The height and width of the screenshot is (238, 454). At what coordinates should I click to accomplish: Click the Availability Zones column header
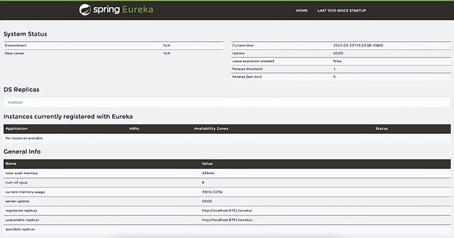coord(211,128)
